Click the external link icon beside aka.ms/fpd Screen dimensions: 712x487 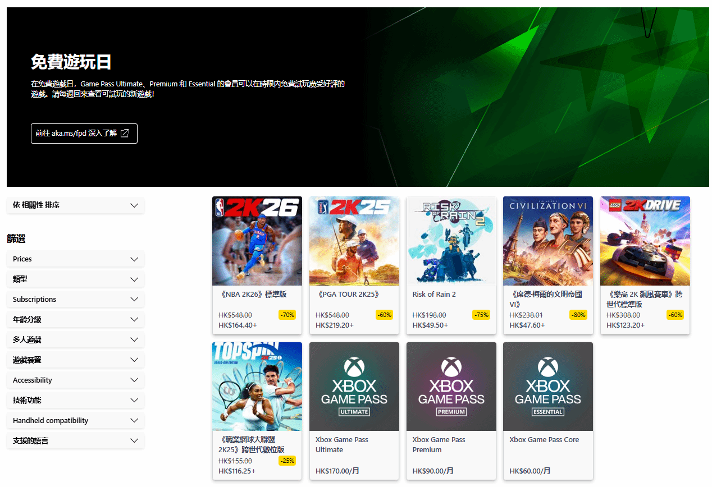(x=125, y=134)
